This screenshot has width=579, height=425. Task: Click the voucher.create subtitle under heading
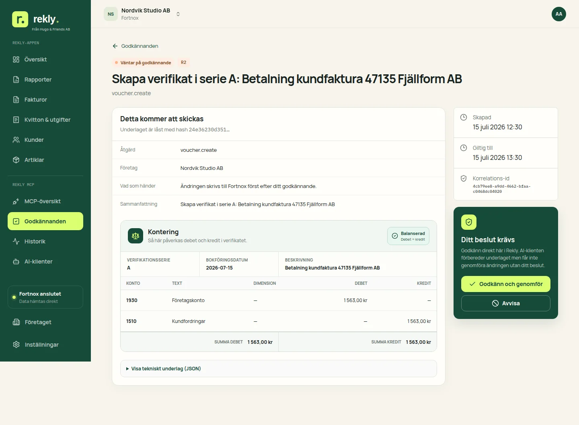point(131,93)
